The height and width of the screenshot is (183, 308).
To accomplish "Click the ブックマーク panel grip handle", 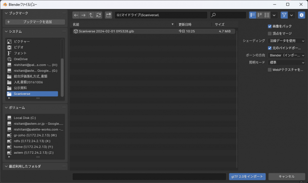I will click(x=64, y=13).
